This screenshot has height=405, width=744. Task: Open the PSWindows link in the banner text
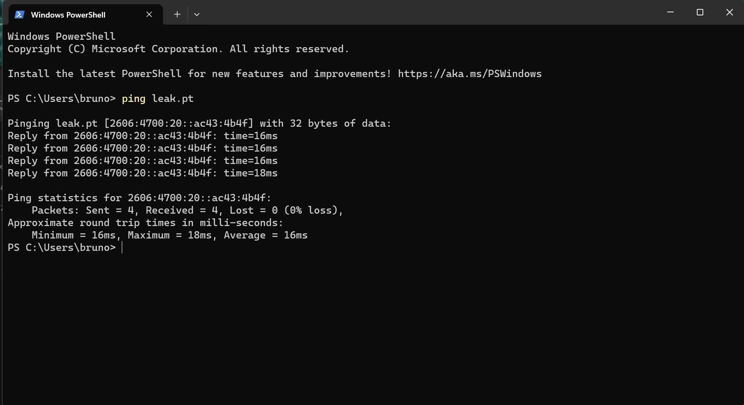pyautogui.click(x=469, y=73)
